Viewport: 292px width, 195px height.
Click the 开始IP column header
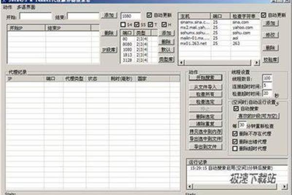pyautogui.click(x=26, y=28)
